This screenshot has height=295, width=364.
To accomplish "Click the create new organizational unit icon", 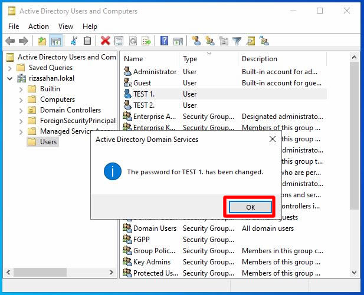I will click(224, 41).
